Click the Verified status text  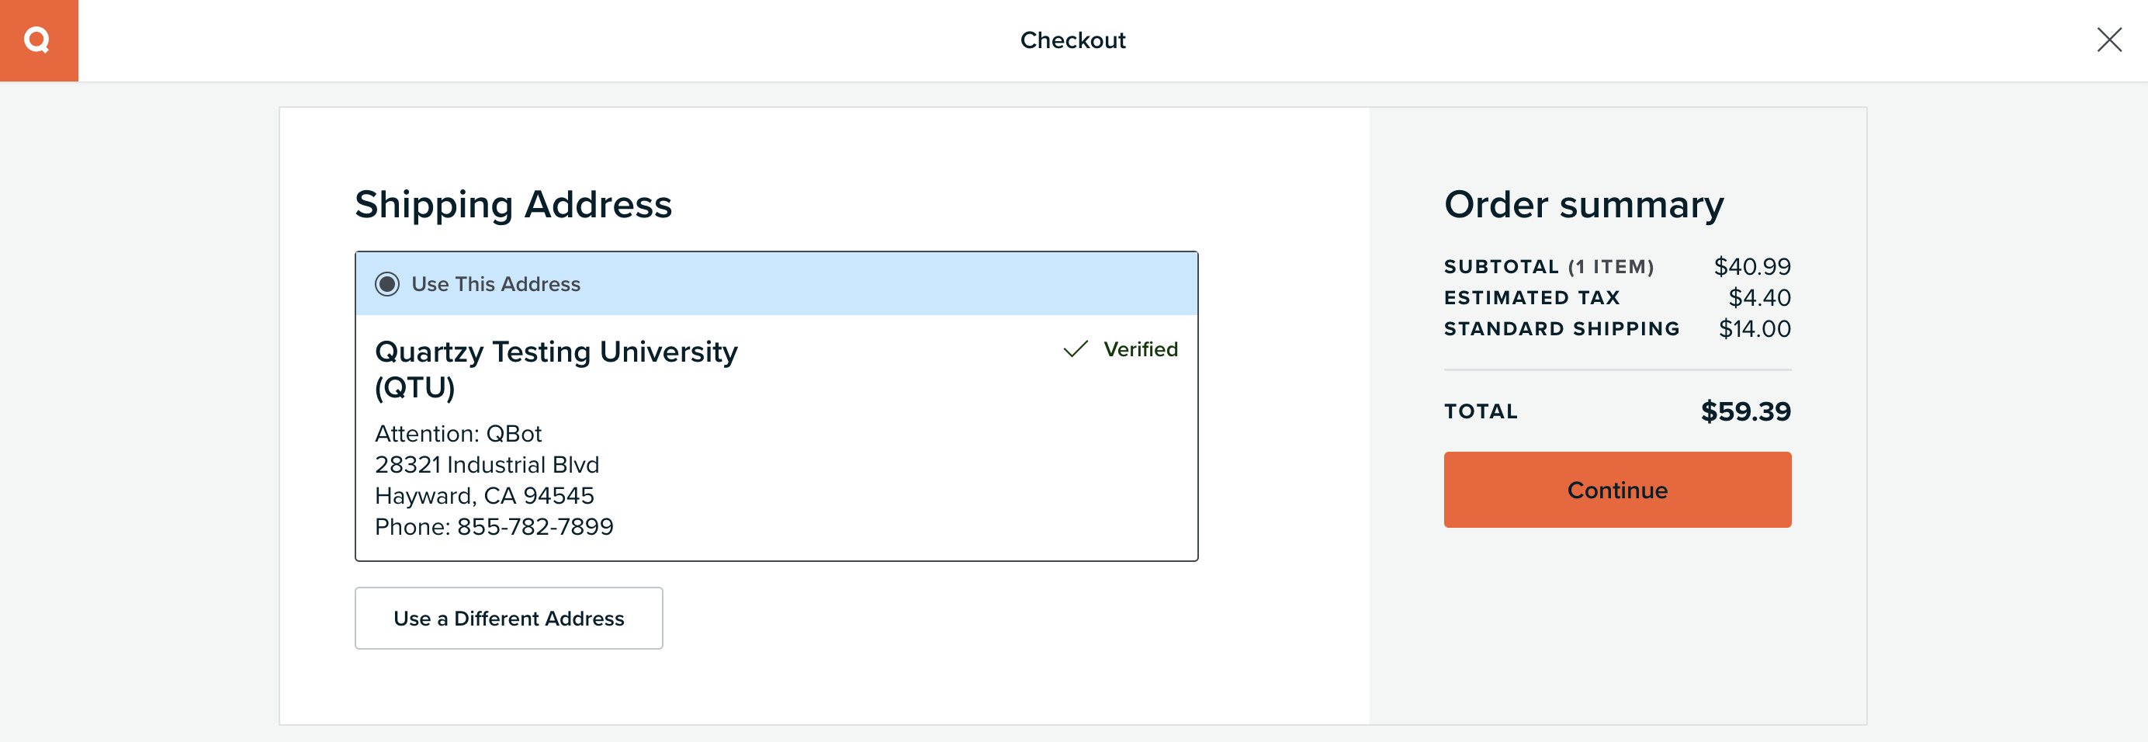tap(1140, 349)
